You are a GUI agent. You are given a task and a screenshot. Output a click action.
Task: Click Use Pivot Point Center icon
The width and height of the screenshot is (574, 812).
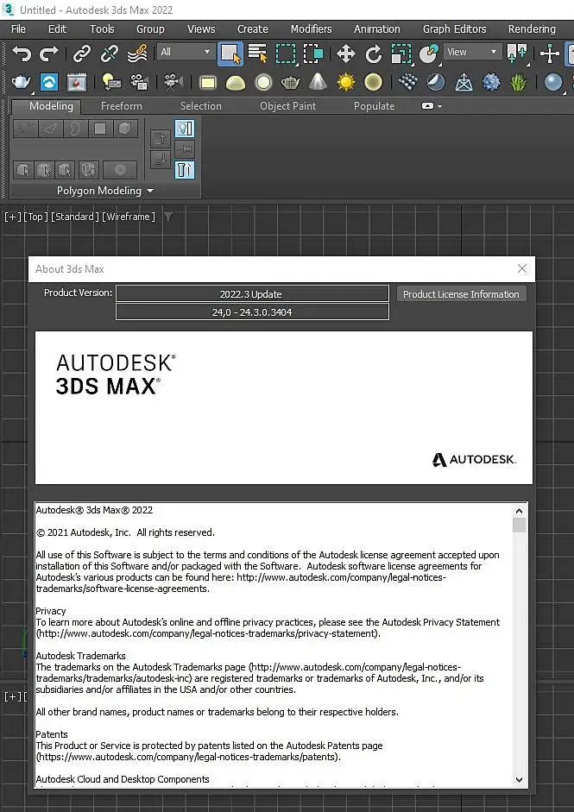coord(516,53)
